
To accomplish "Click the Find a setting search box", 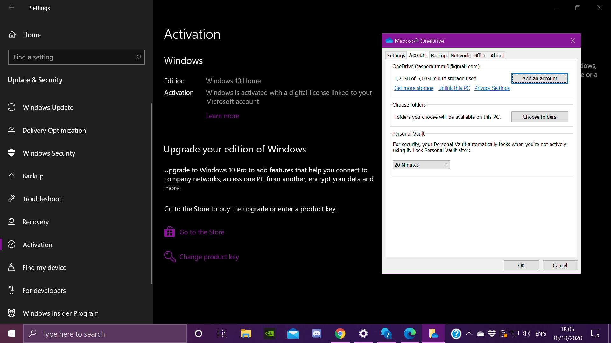I will [76, 57].
